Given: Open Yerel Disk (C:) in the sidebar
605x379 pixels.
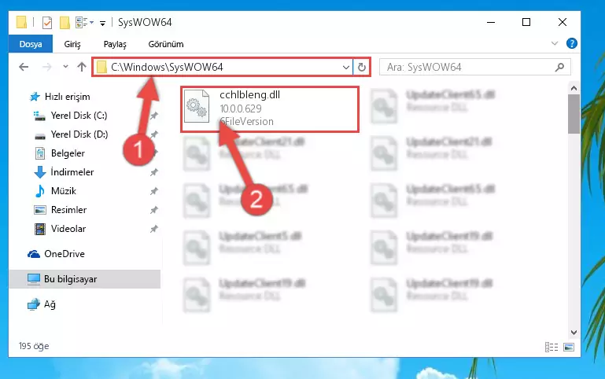Looking at the screenshot, I should pos(79,116).
